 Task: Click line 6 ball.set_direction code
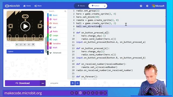point(89,26)
